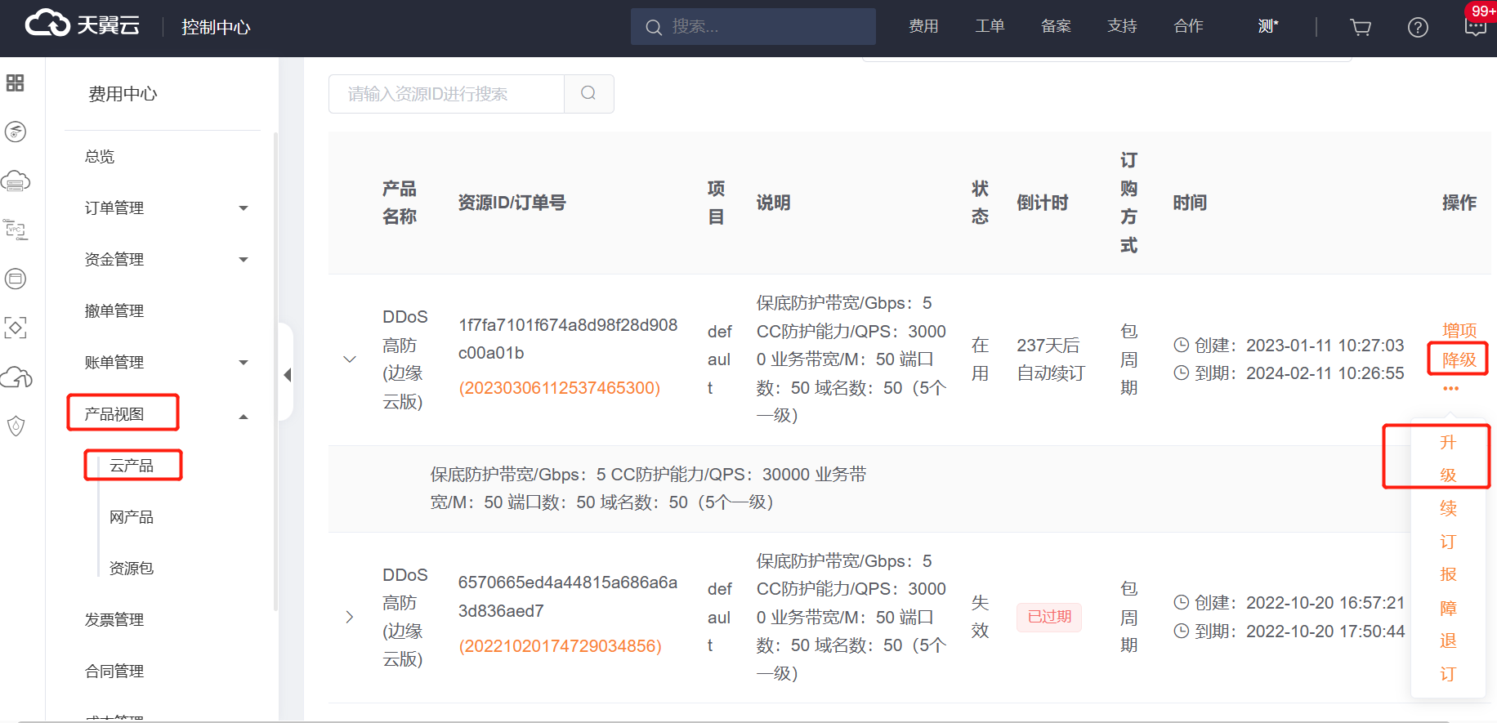Select 网产品 submenu item
Image resolution: width=1497 pixels, height=723 pixels.
tap(132, 517)
